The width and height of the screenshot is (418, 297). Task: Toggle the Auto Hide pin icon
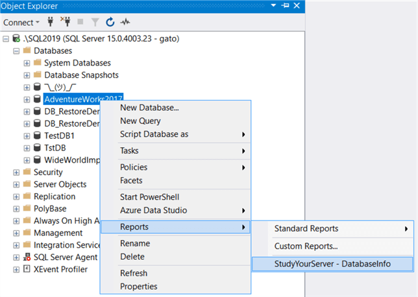(285, 5)
